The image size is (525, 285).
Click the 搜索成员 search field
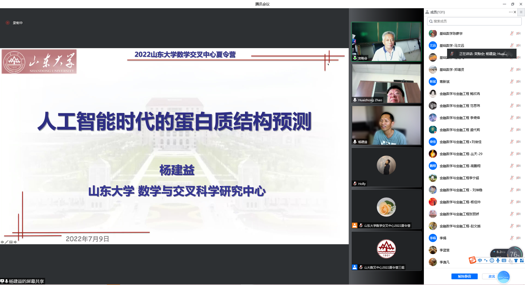pos(474,21)
